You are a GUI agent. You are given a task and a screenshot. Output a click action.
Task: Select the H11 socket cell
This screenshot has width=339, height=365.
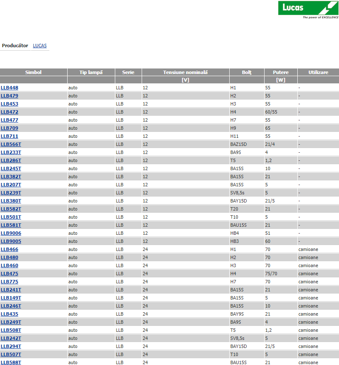pos(234,136)
